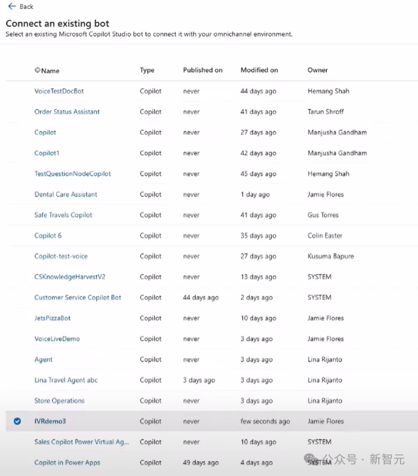Sort by Modified on column header
This screenshot has height=476, width=418.
(x=259, y=70)
